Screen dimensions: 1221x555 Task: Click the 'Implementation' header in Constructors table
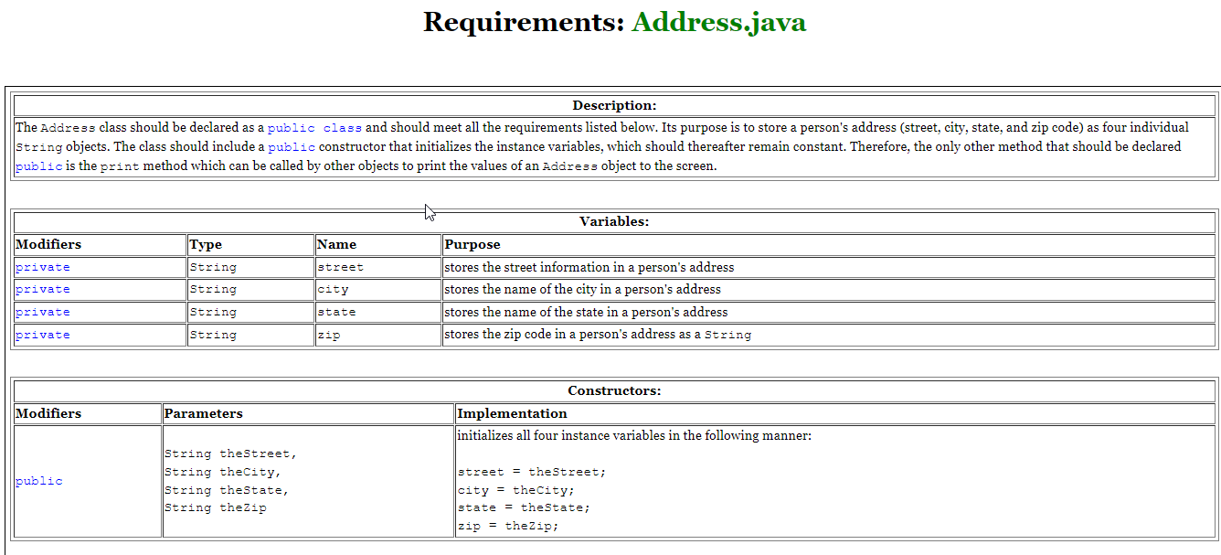tap(501, 413)
